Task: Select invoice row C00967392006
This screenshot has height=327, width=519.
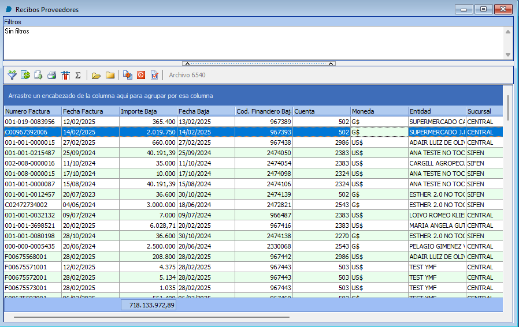Action: coord(253,132)
